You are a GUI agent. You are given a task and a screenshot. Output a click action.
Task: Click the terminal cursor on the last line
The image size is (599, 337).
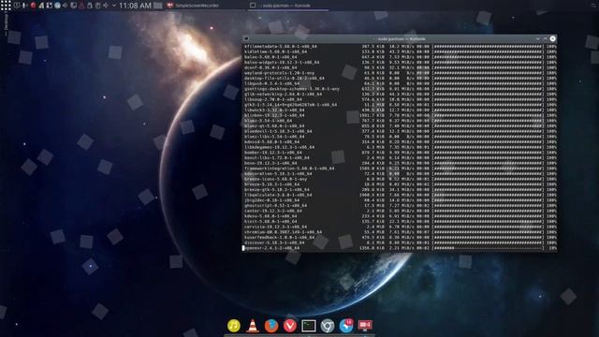(x=243, y=248)
